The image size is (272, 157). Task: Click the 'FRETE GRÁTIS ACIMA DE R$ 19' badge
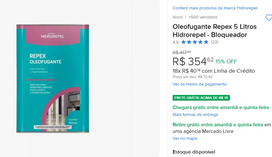(201, 98)
